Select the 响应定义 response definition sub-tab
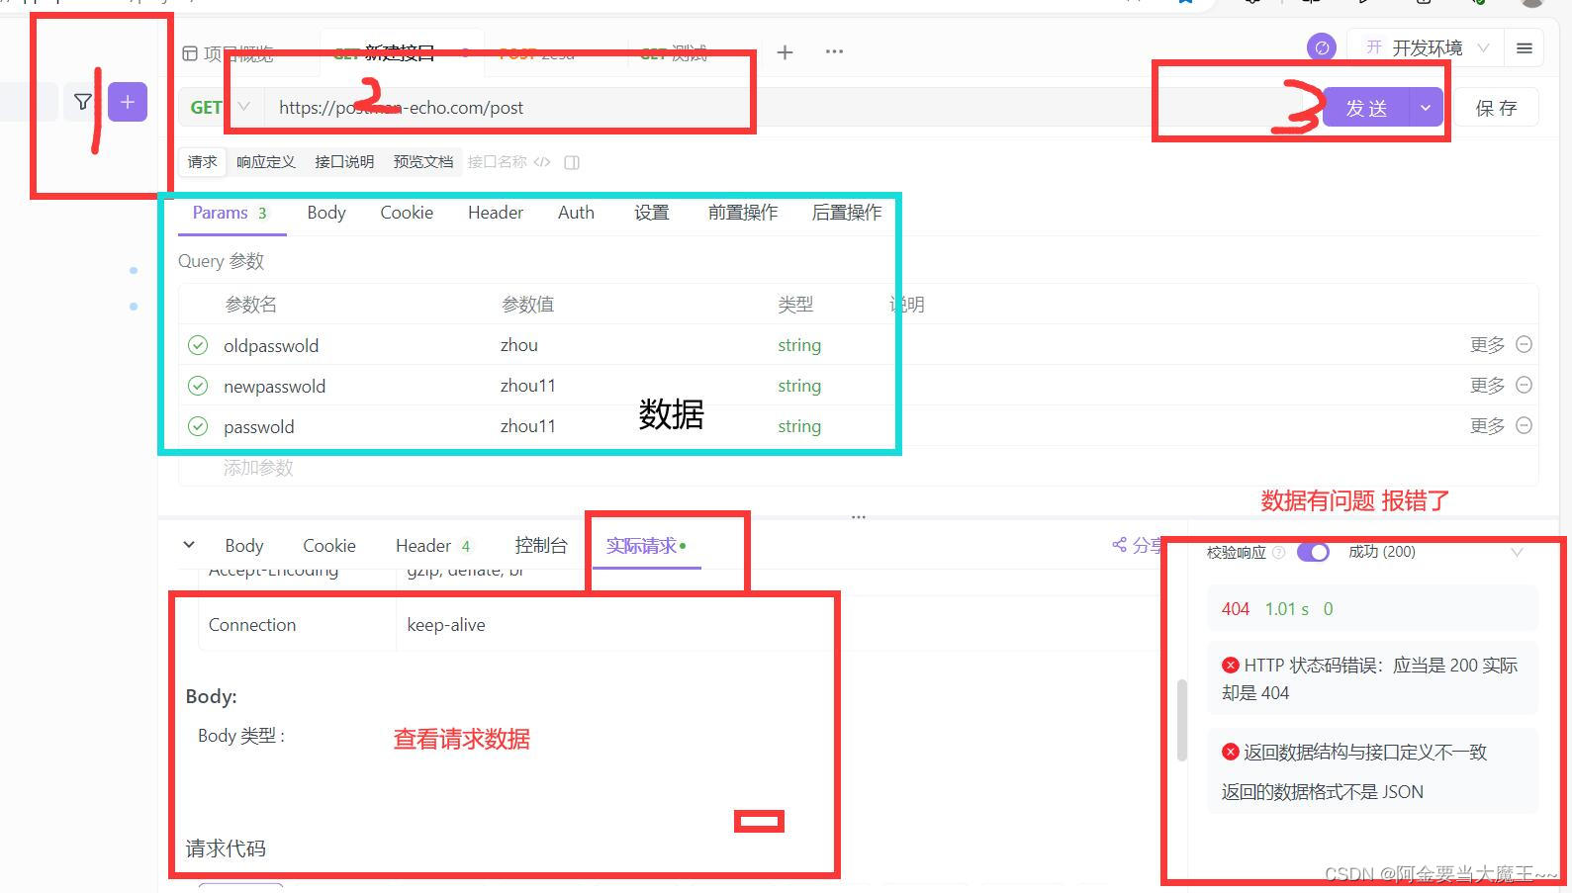1572x893 pixels. pos(266,162)
